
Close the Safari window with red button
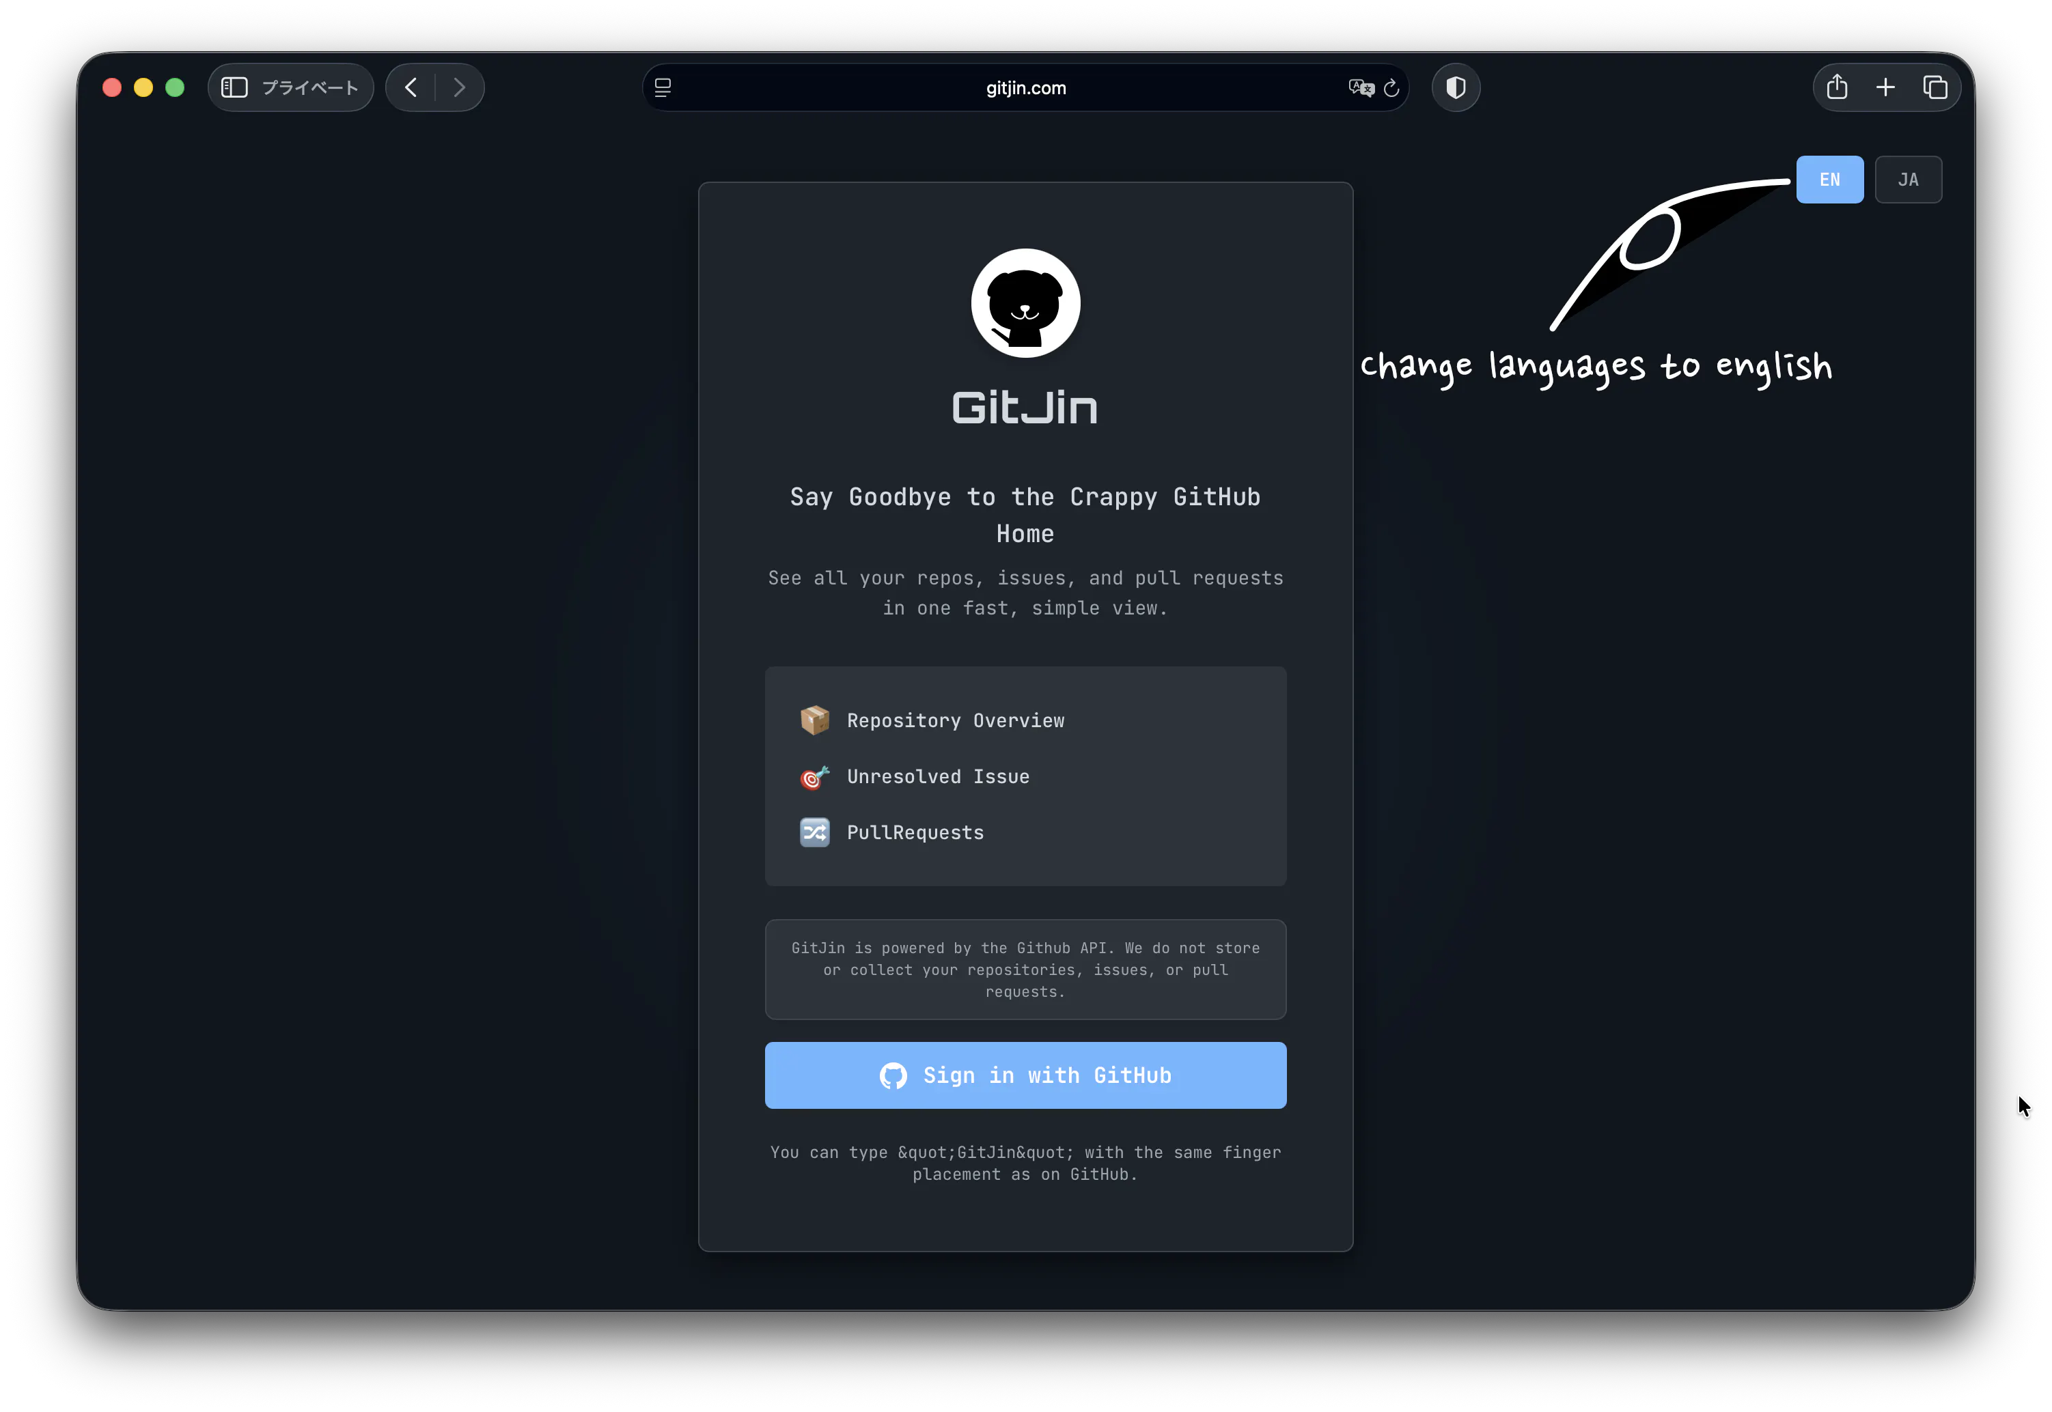click(111, 87)
